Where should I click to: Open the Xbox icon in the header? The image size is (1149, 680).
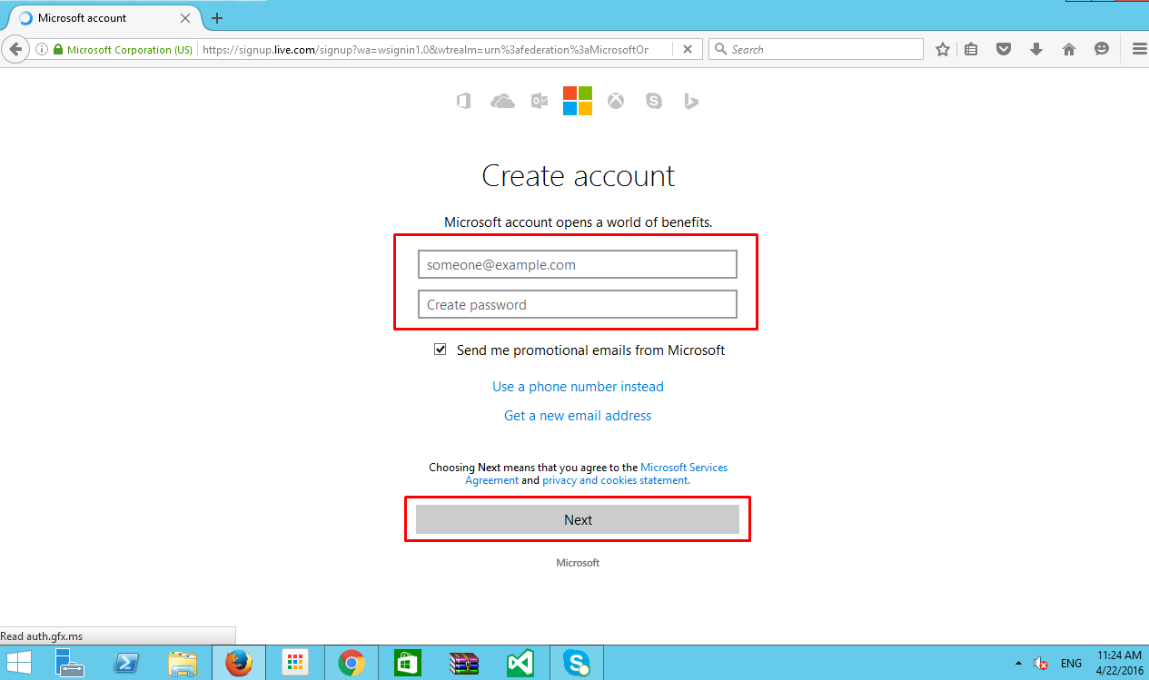pyautogui.click(x=616, y=101)
